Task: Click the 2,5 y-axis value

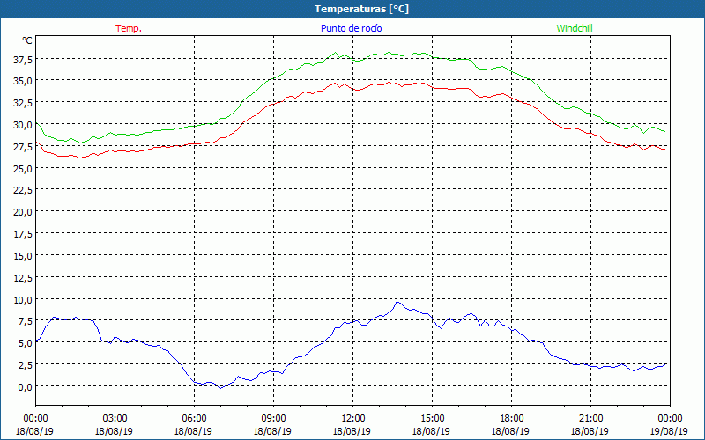Action: [25, 365]
